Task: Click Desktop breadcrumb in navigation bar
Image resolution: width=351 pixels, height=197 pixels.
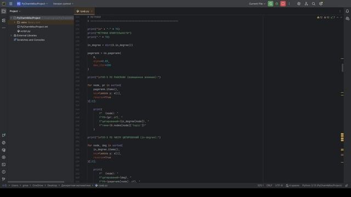Action: pos(52,186)
